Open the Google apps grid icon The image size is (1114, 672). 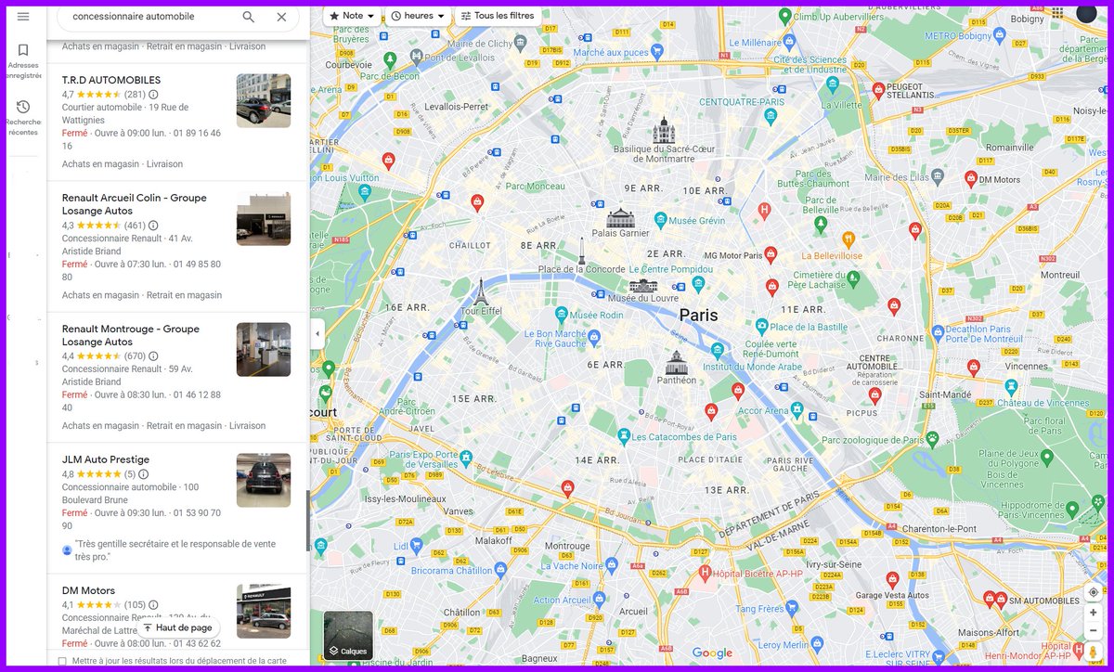click(1057, 13)
